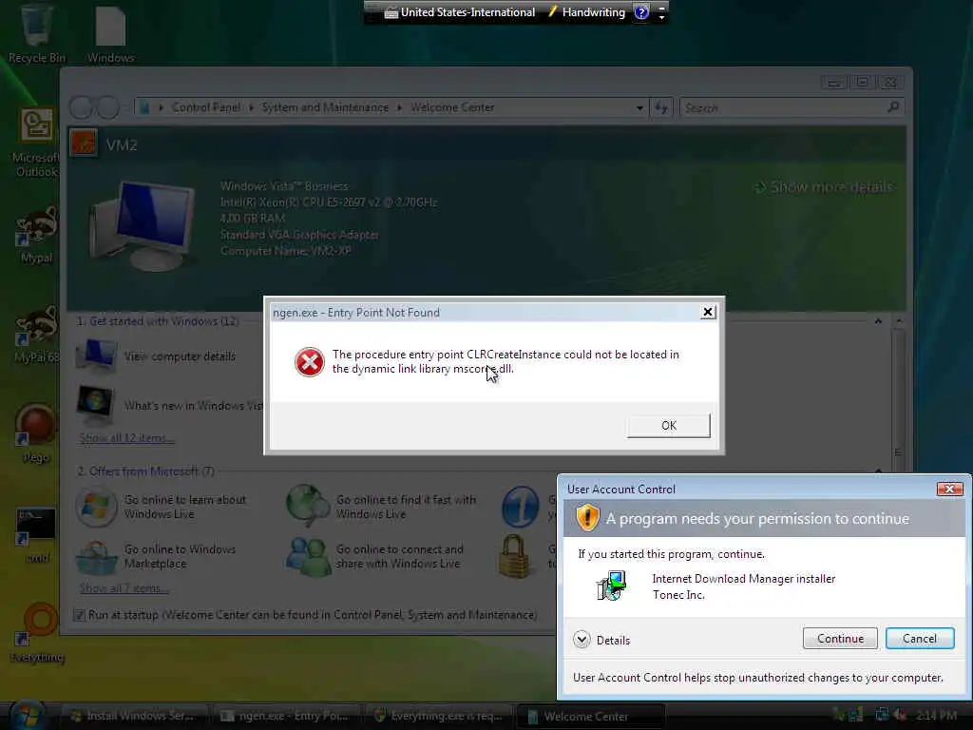The image size is (973, 730).
Task: Click Show all 12 items link
Action: (127, 438)
